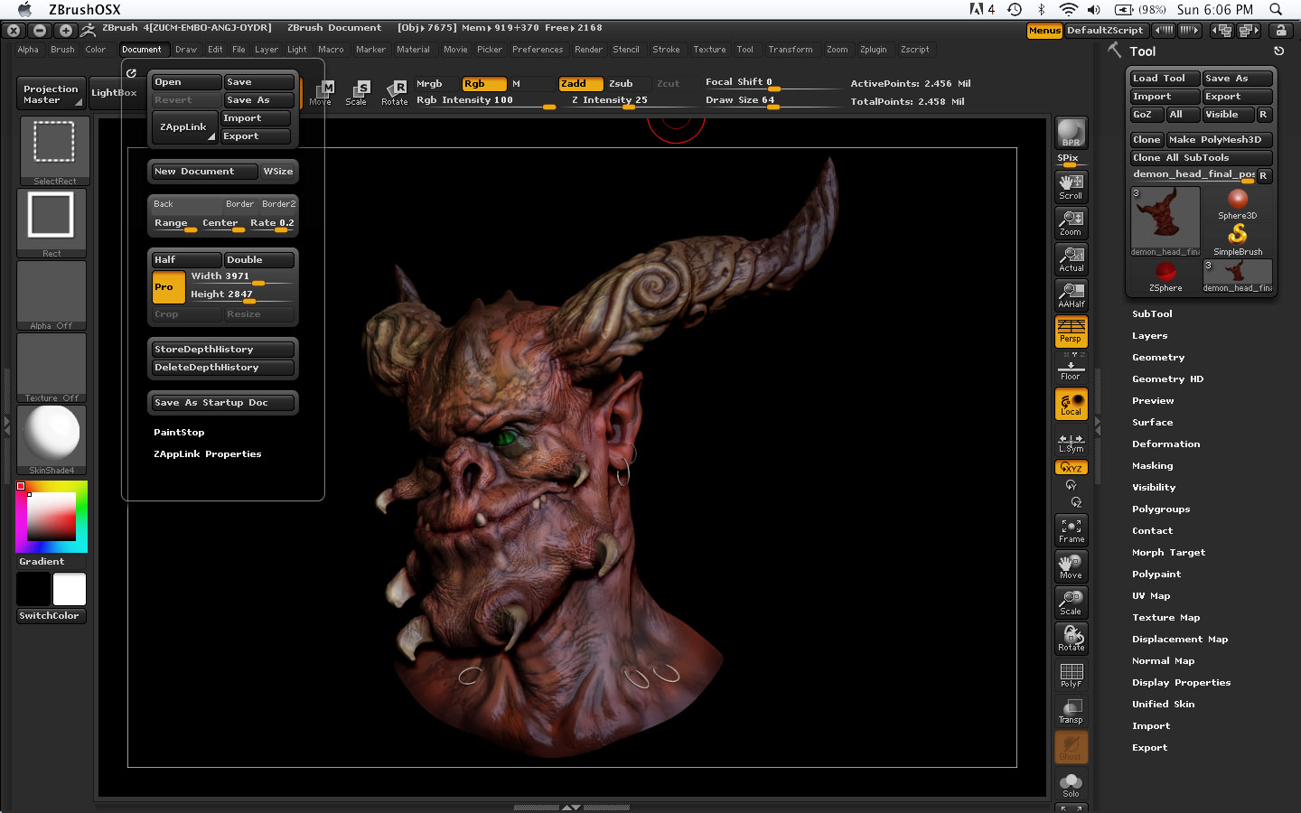Expand the Geometry subpalette

pyautogui.click(x=1158, y=358)
